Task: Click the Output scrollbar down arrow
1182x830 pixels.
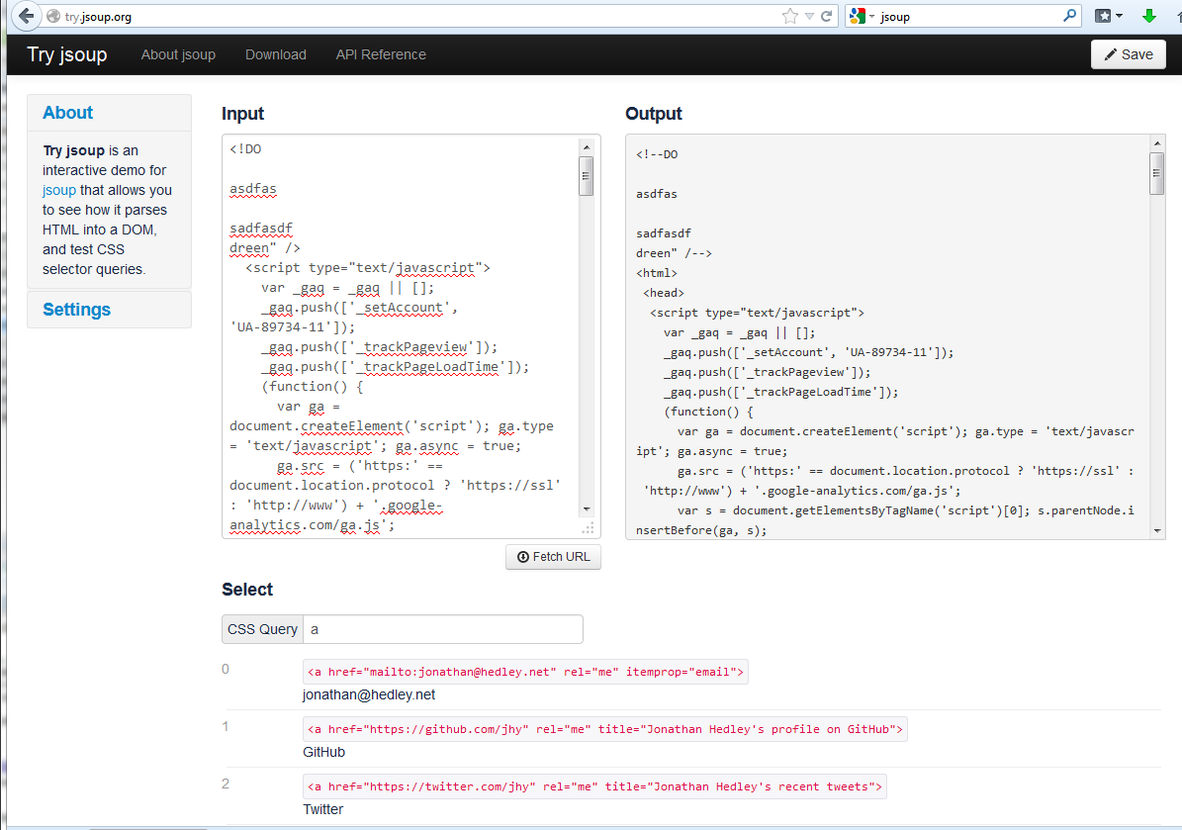Action: pyautogui.click(x=1157, y=530)
